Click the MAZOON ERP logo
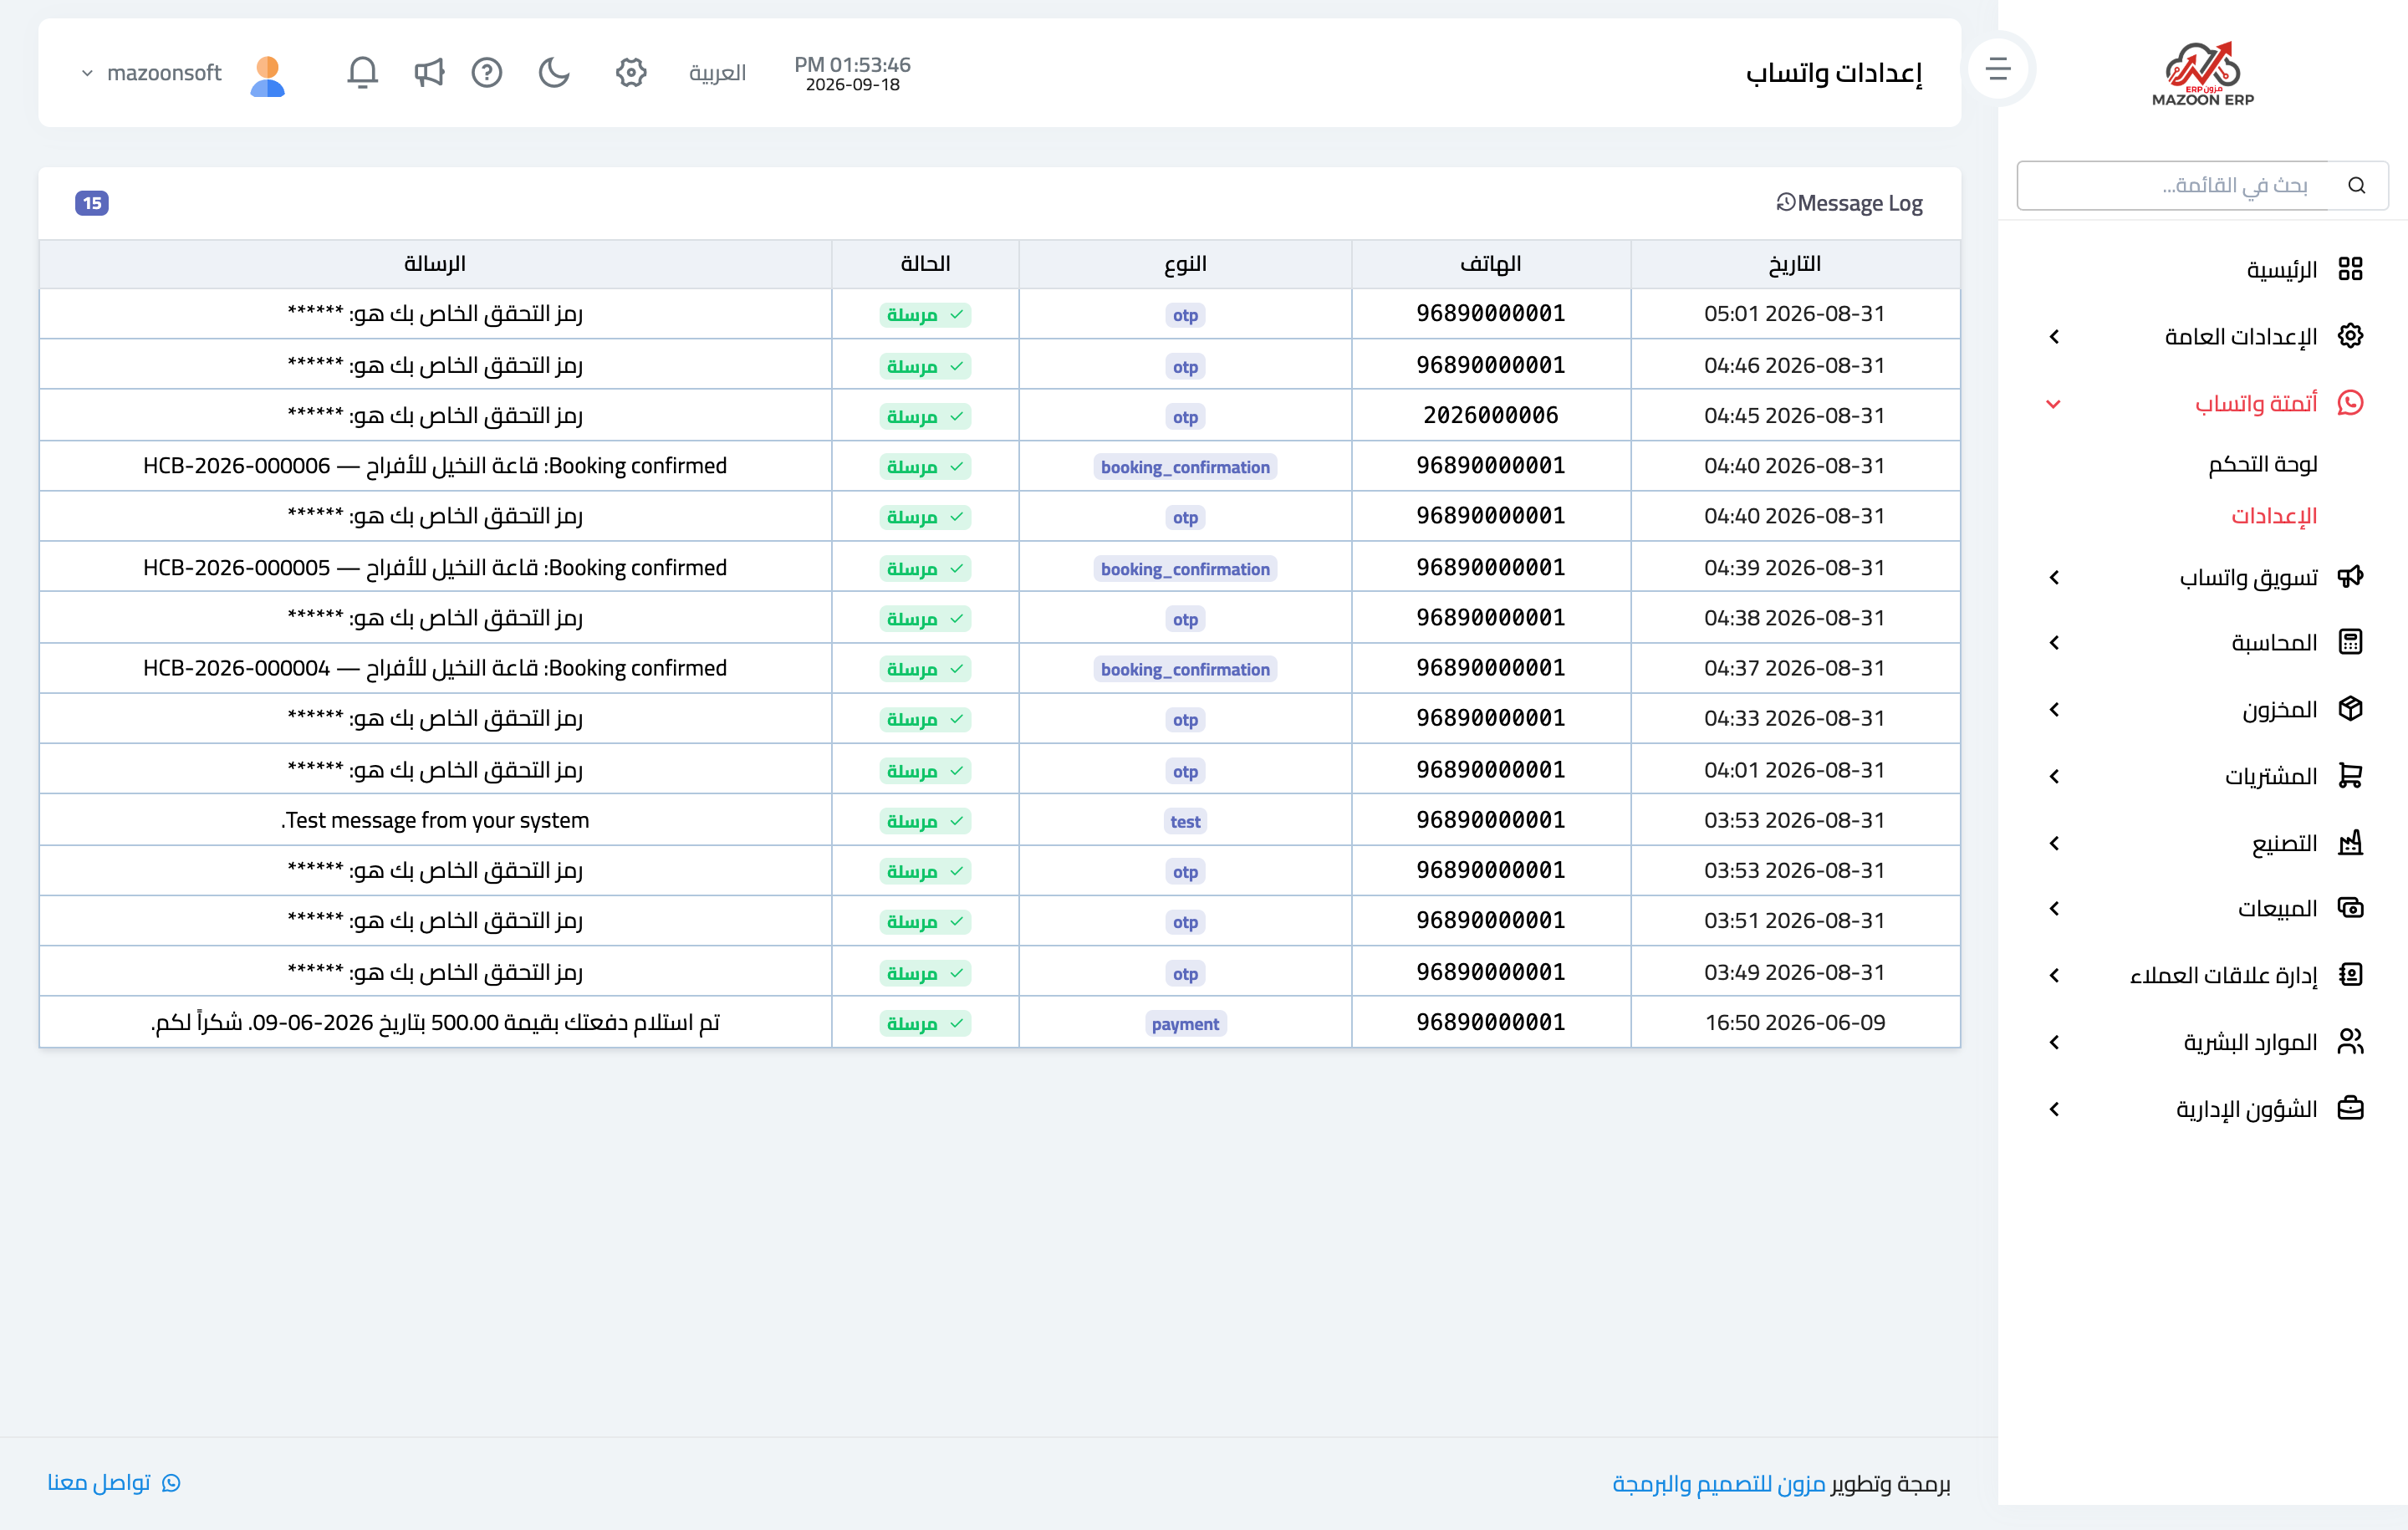Screen dimensions: 2408x1530 tap(2203, 73)
